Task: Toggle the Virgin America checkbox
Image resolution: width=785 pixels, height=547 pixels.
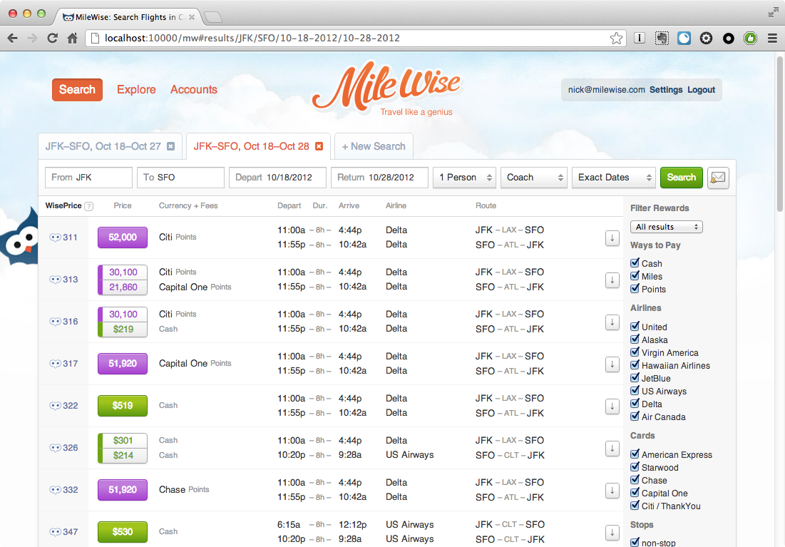Action: [635, 352]
